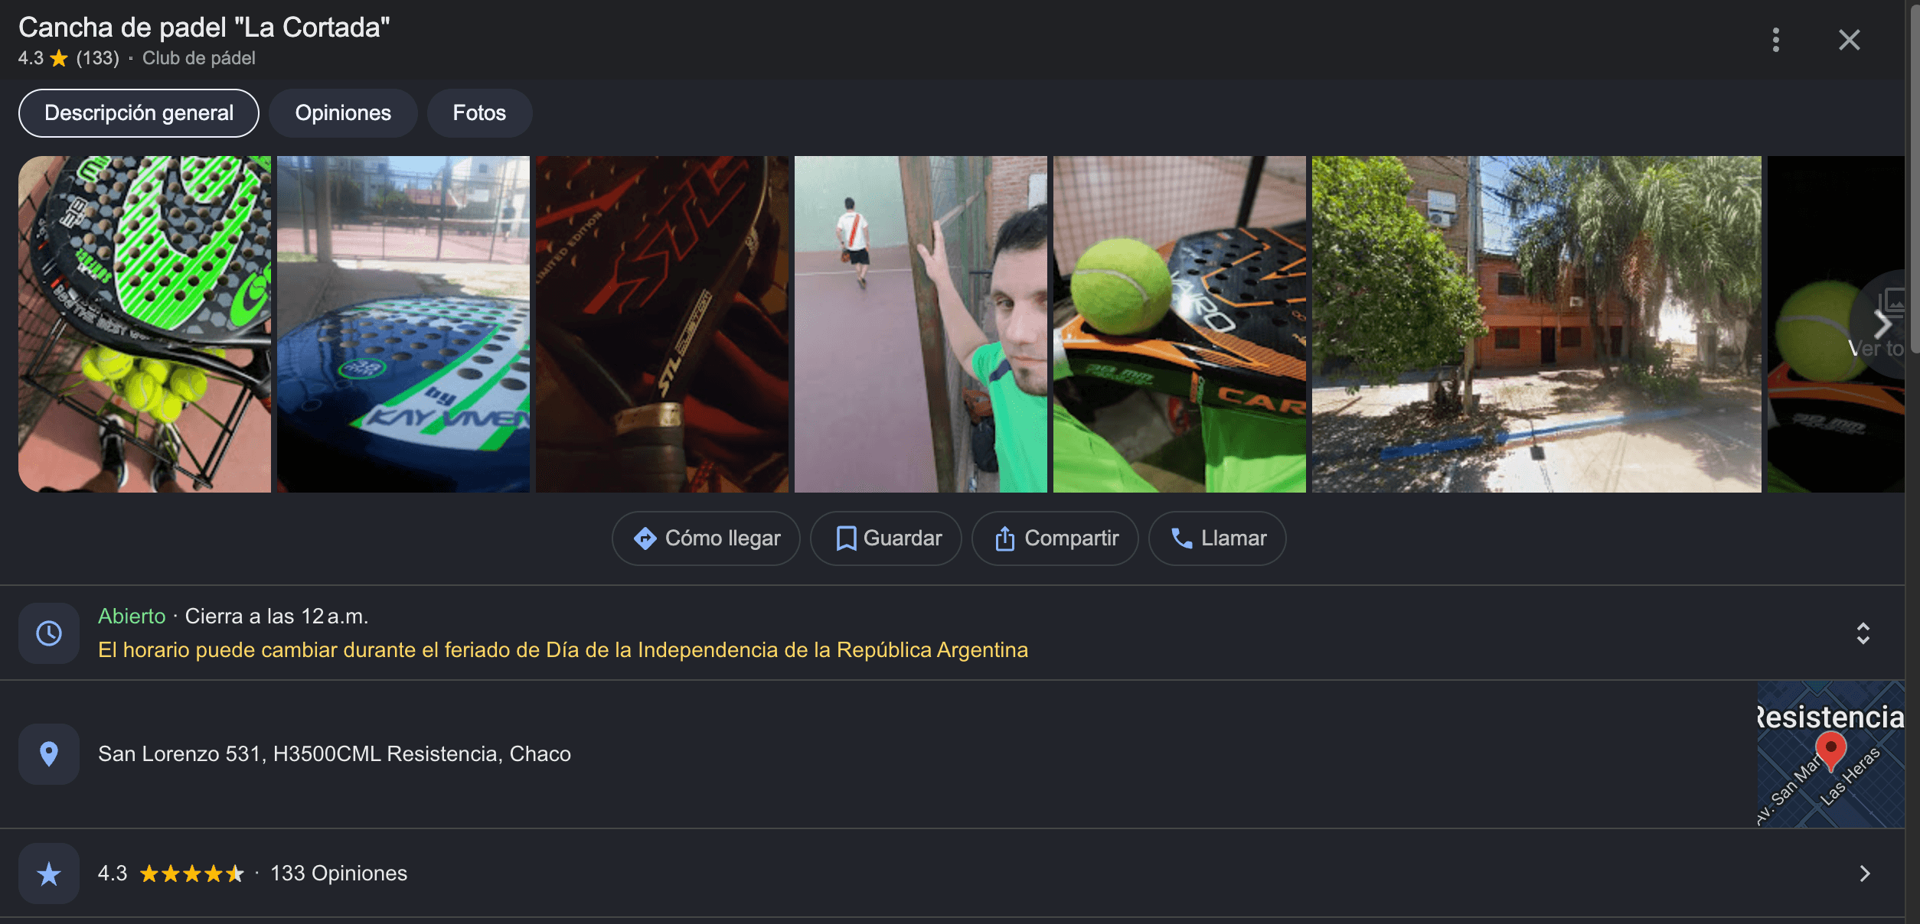Expand the opening hours details

click(x=1863, y=633)
